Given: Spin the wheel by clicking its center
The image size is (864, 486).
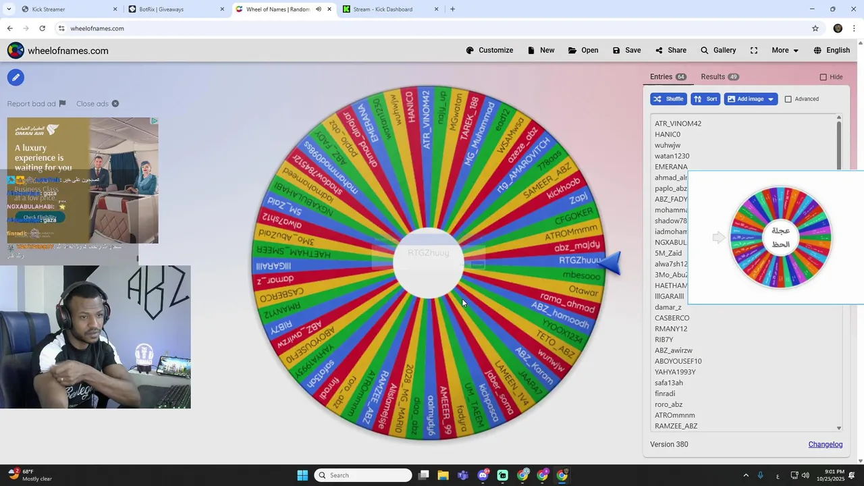Looking at the screenshot, I should tap(429, 263).
